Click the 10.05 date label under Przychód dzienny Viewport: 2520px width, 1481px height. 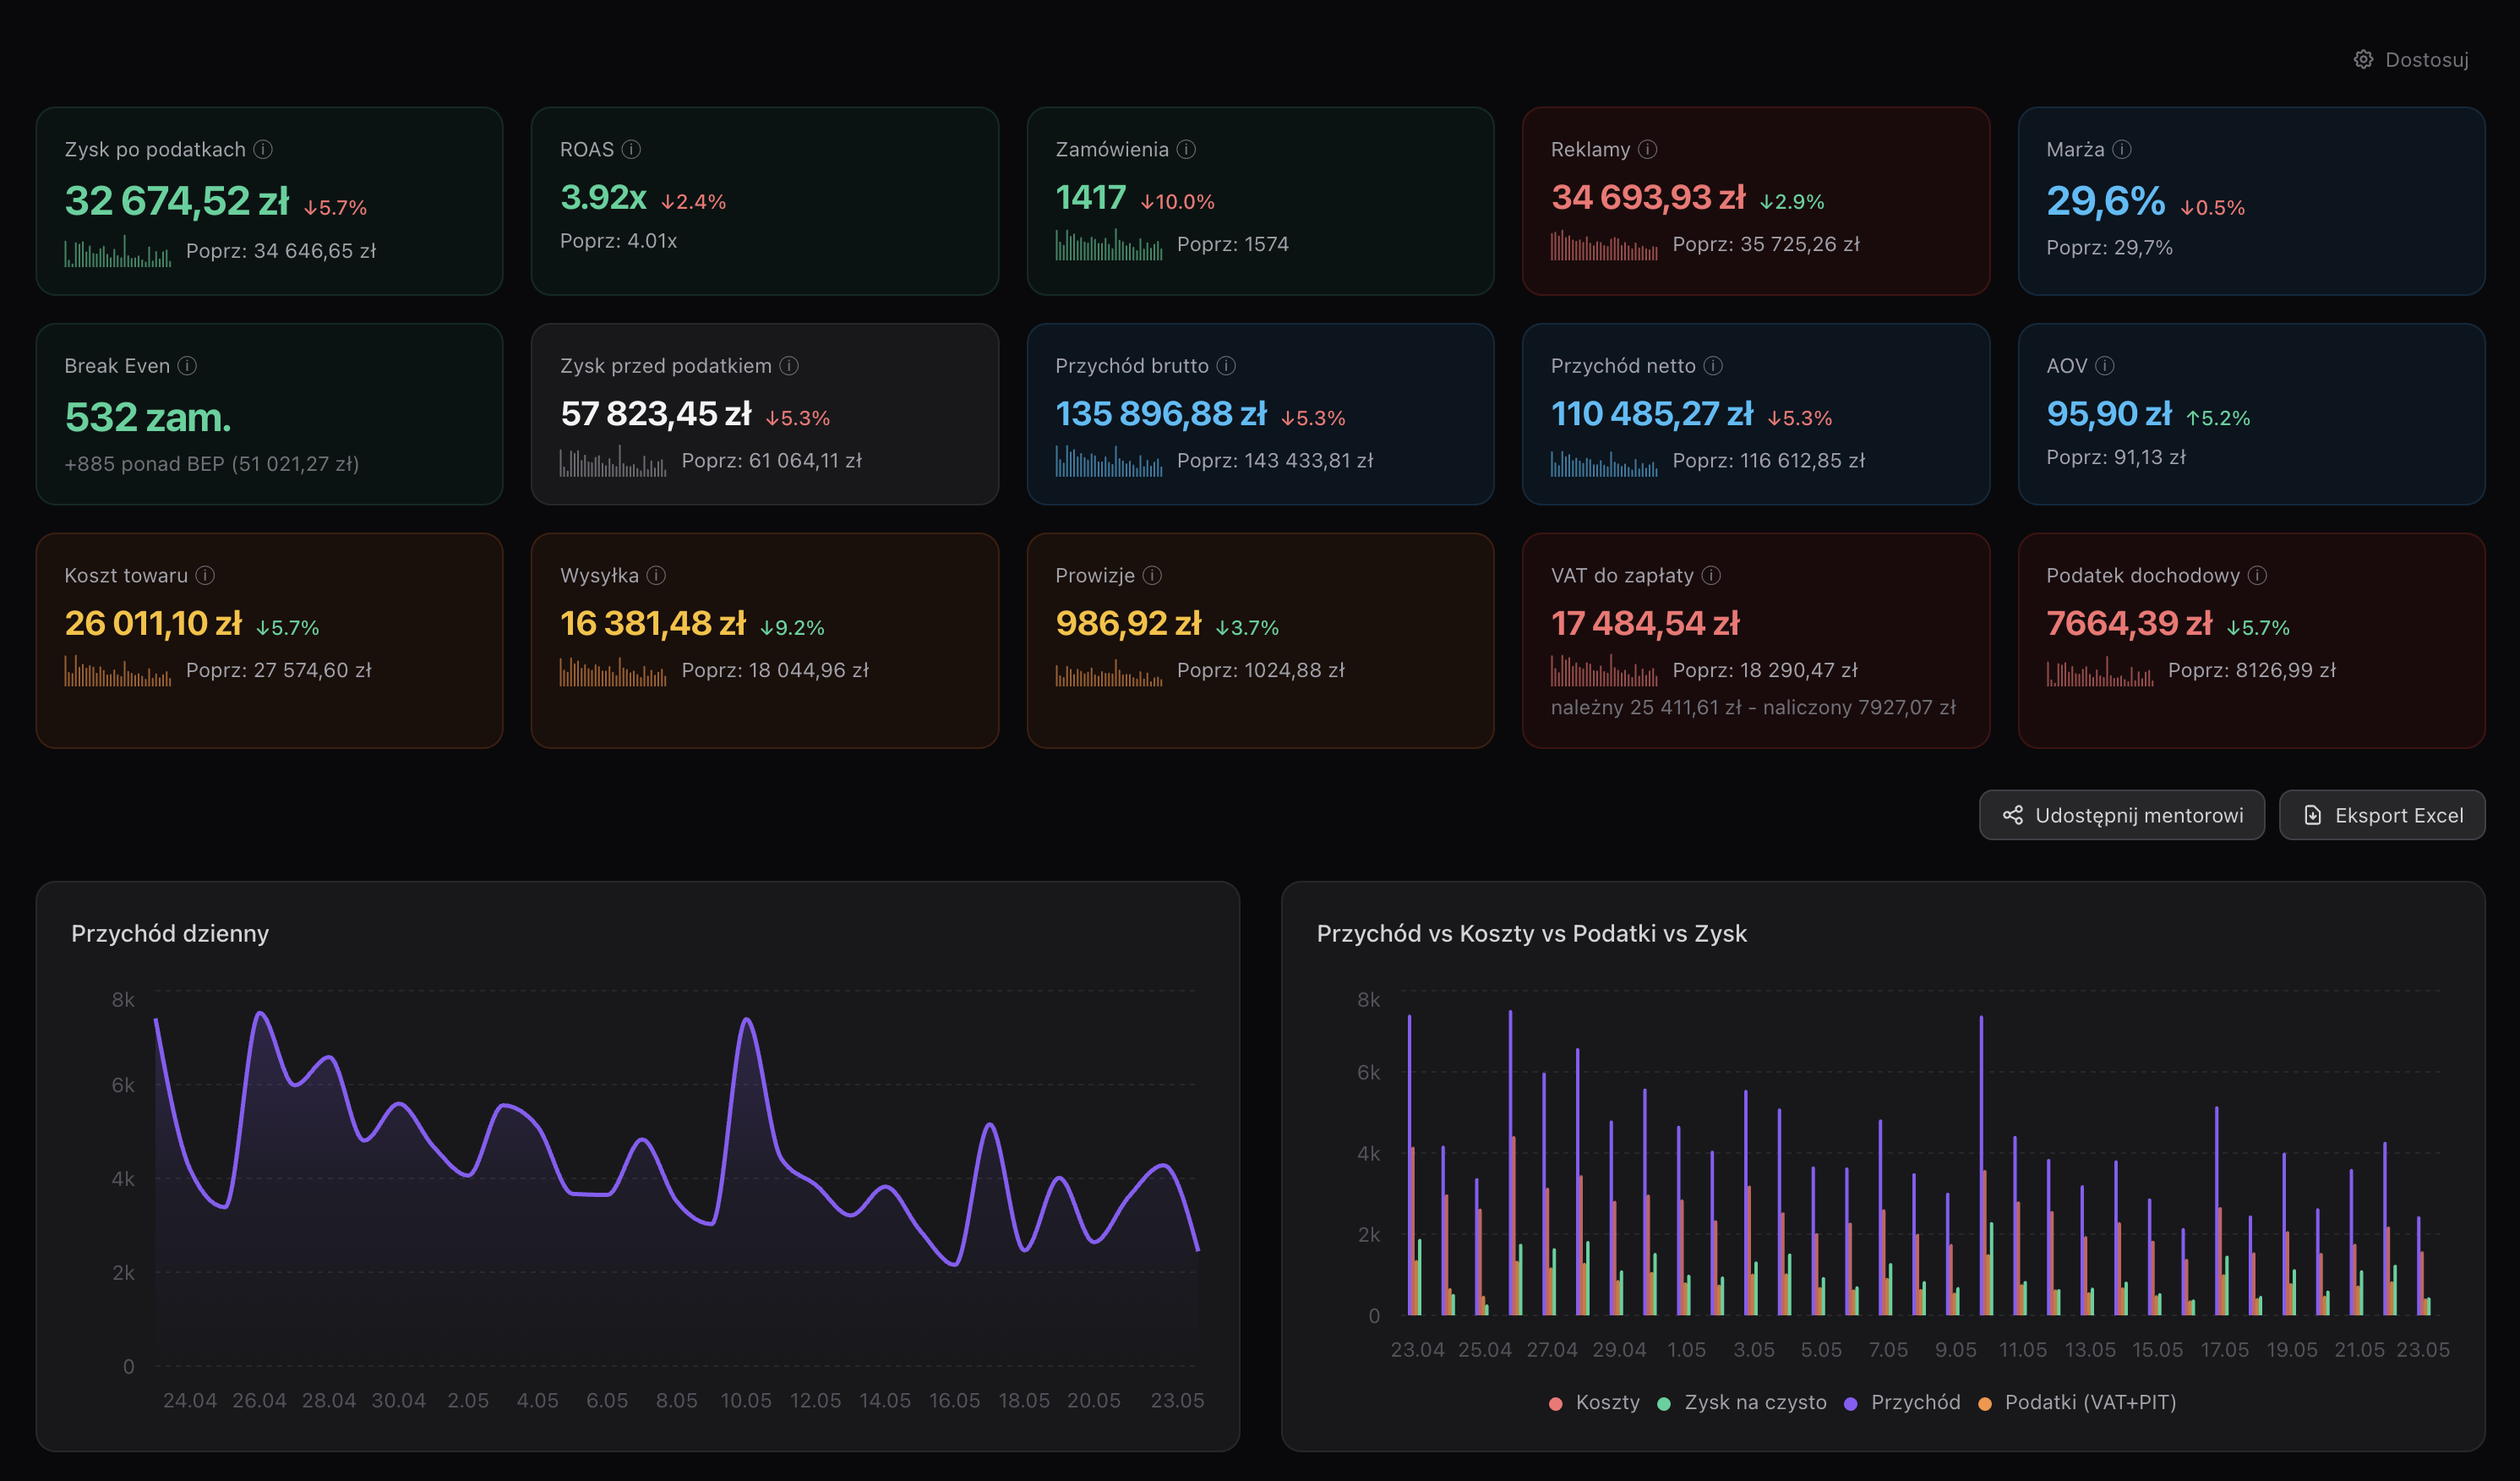pyautogui.click(x=746, y=1400)
